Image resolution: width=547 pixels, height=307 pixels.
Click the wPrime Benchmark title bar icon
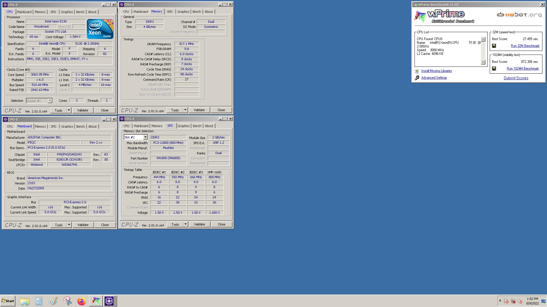pos(415,5)
